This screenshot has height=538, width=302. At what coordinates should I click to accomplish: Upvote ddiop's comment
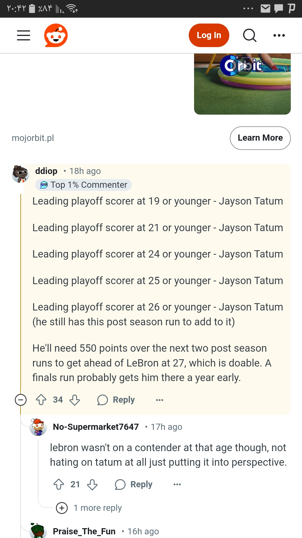(41, 400)
